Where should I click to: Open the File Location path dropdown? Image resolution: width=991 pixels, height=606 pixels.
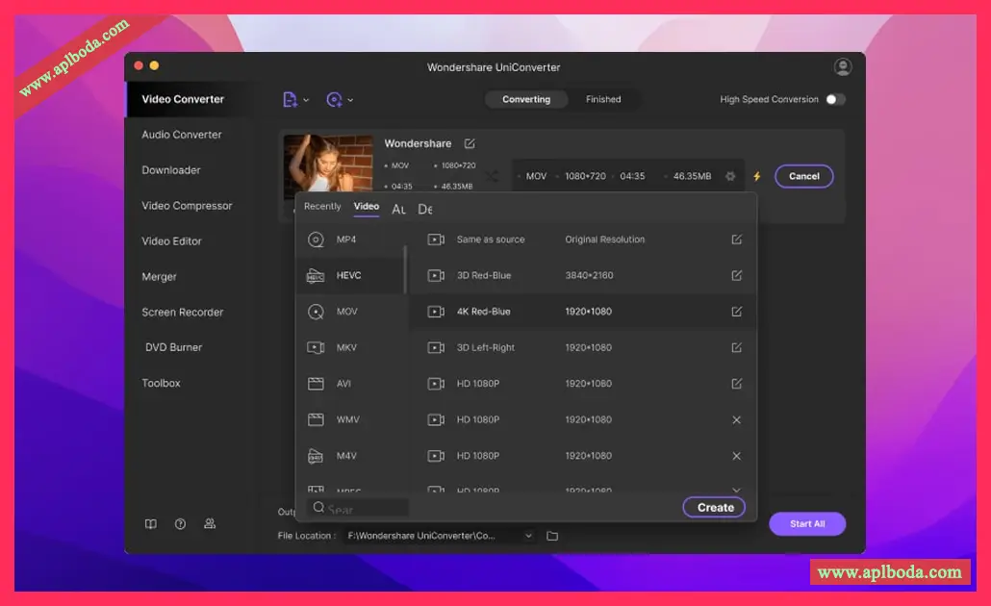tap(528, 536)
